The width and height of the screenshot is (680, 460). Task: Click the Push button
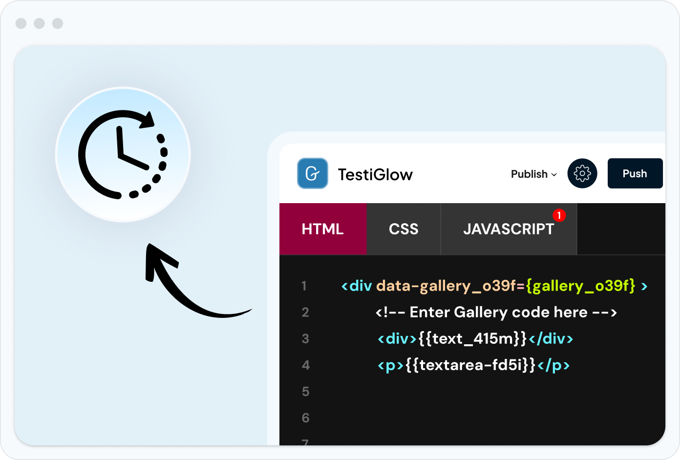pos(635,173)
